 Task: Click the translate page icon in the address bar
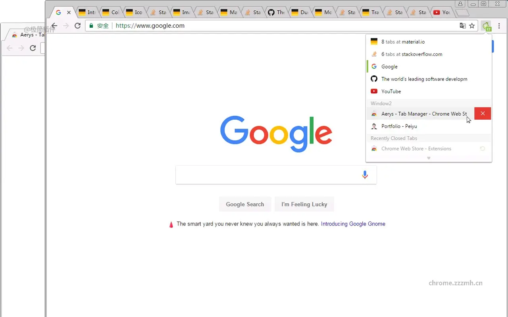tap(462, 26)
